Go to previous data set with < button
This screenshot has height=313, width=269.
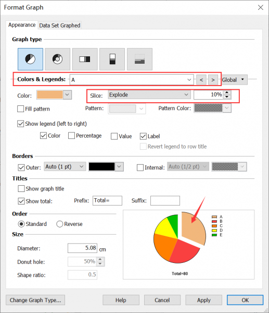pos(201,80)
